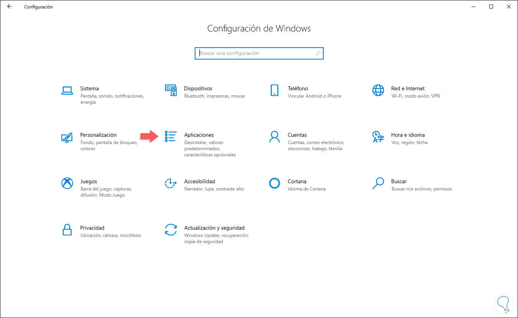Click the Buscar magnifying glass category icon
518x318 pixels.
pyautogui.click(x=378, y=183)
